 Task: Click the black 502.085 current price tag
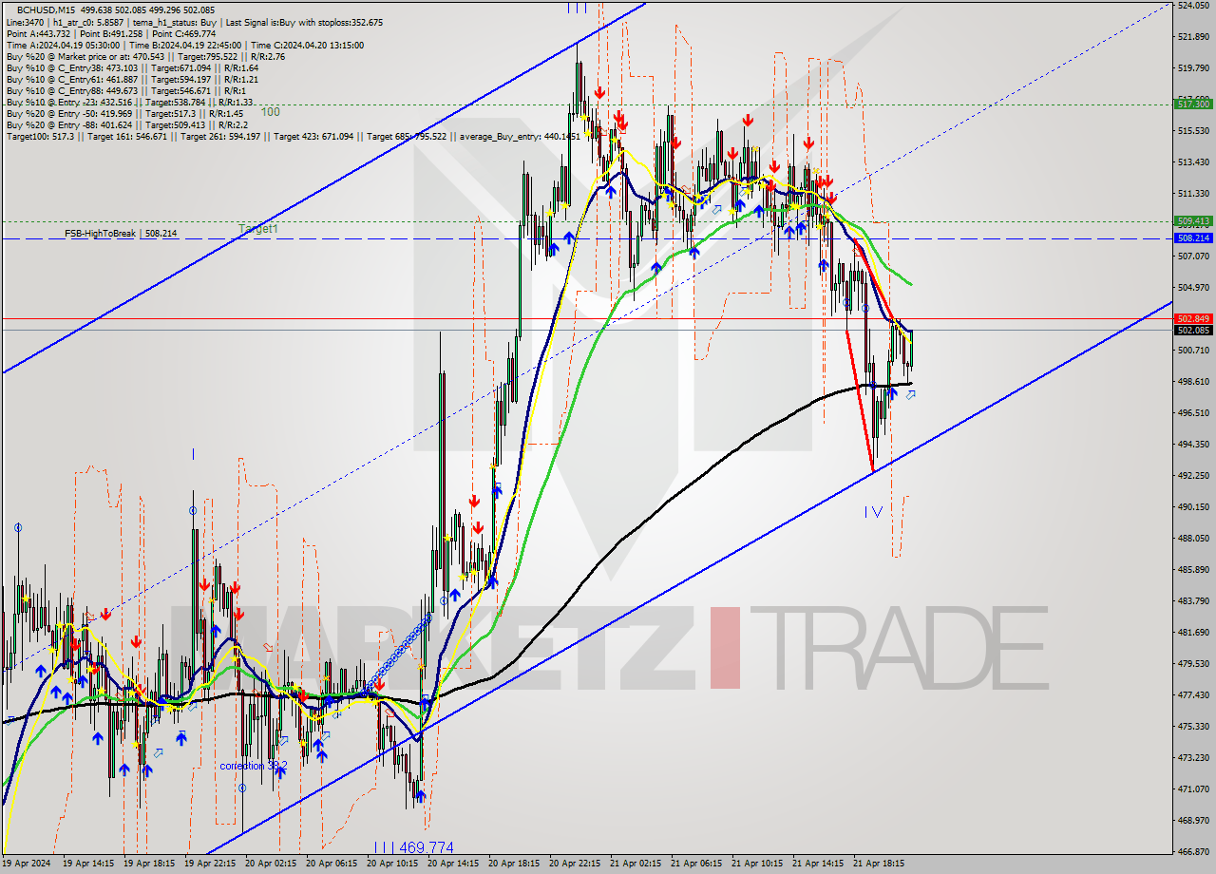(x=1193, y=330)
